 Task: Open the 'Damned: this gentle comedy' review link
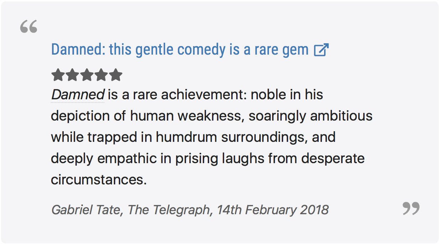(180, 50)
